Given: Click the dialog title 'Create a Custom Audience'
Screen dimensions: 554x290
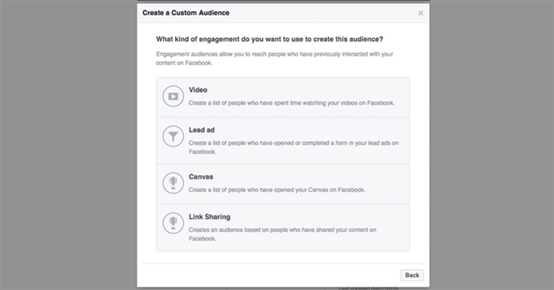Looking at the screenshot, I should click(x=186, y=13).
